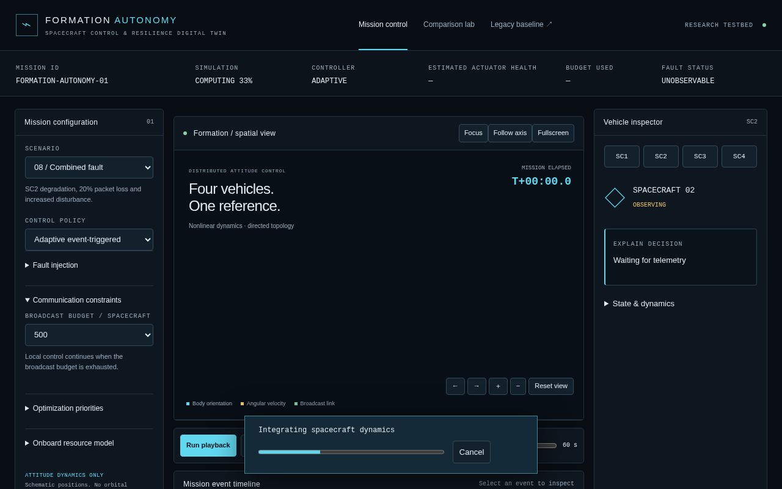Expand the Onboard resource model section

89,443
